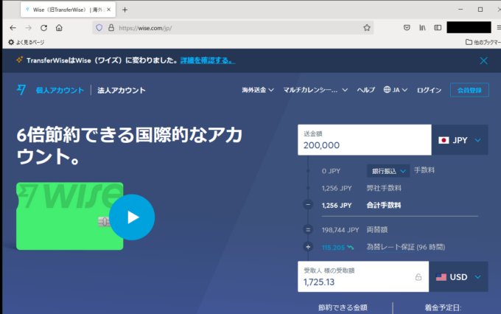
Task: Open the JA language dropdown
Action: 396,90
